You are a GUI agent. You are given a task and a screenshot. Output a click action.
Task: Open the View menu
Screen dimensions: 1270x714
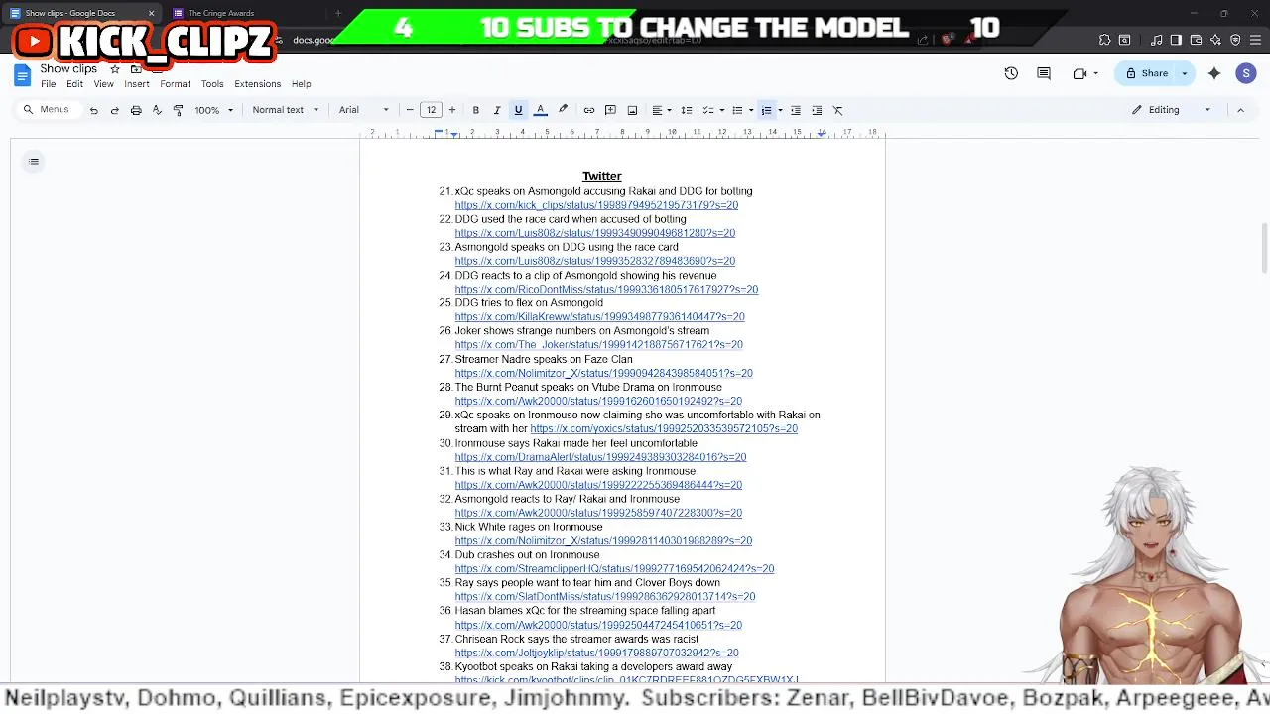[103, 84]
